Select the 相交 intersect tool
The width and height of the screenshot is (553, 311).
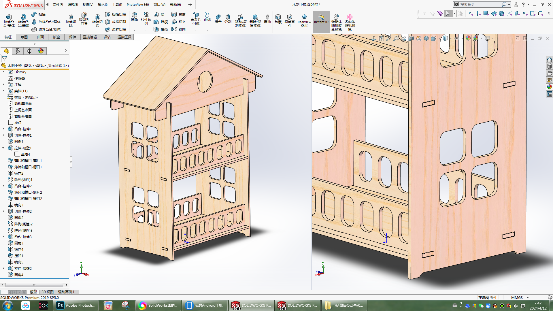click(178, 22)
